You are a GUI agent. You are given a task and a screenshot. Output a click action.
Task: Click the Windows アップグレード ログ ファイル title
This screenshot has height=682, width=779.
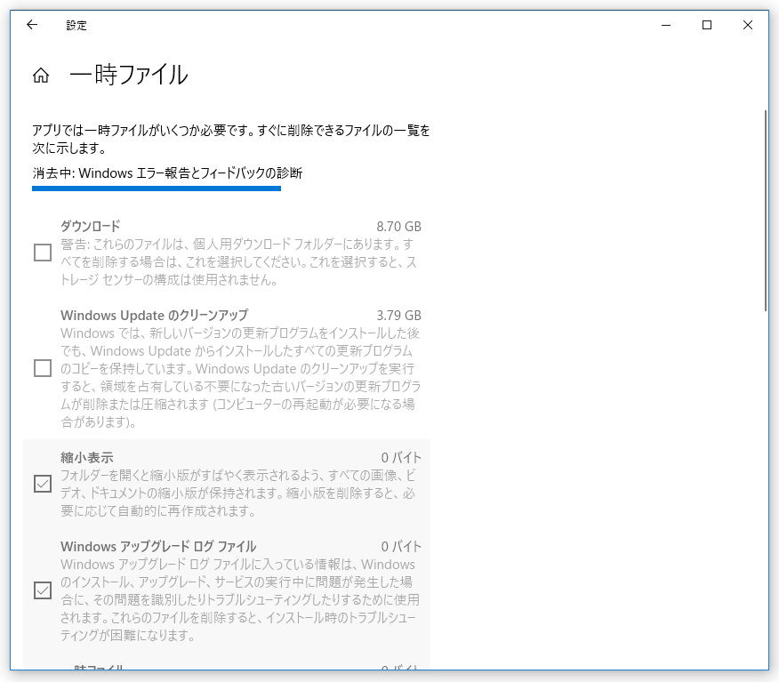point(158,546)
